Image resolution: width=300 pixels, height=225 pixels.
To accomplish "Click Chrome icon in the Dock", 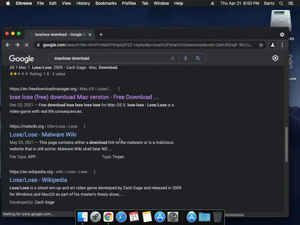I will coord(108,217).
